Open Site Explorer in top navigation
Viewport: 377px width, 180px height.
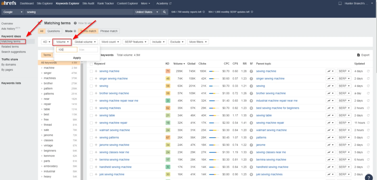(45, 3)
